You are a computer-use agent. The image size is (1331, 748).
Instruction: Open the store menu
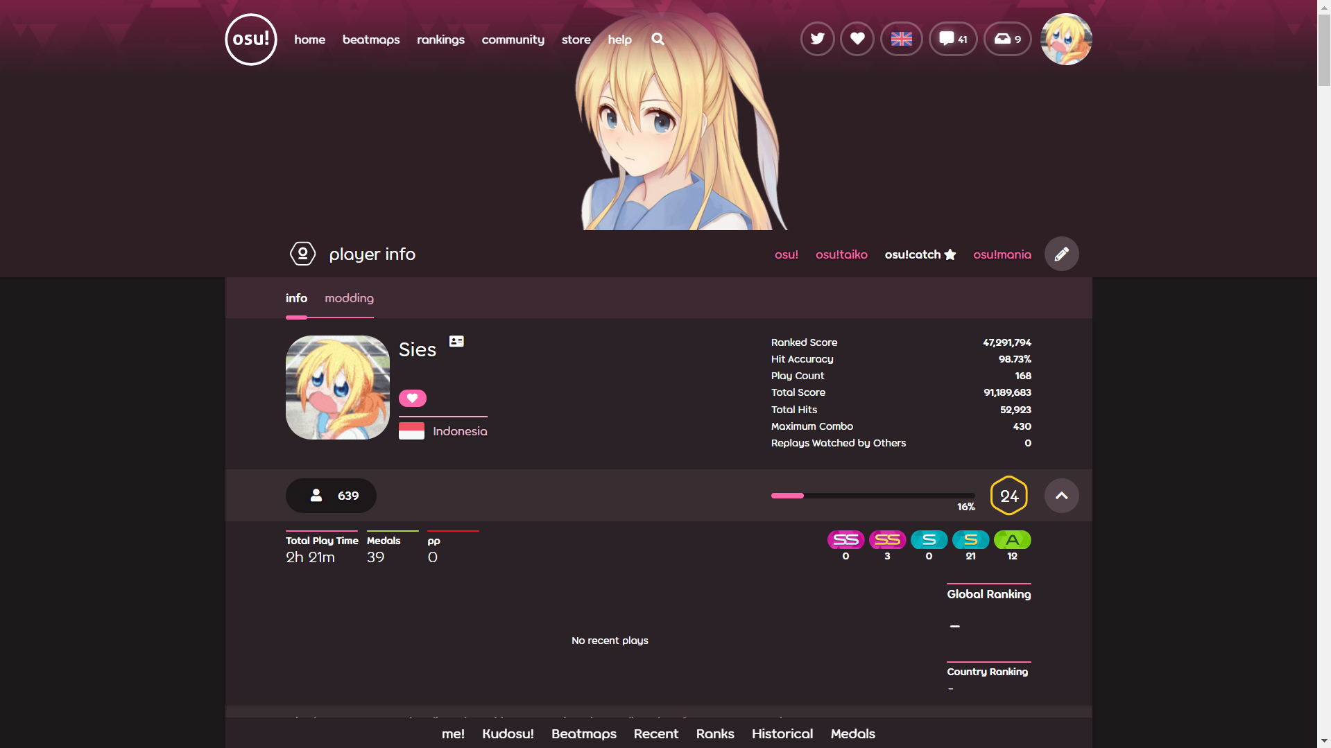coord(576,40)
